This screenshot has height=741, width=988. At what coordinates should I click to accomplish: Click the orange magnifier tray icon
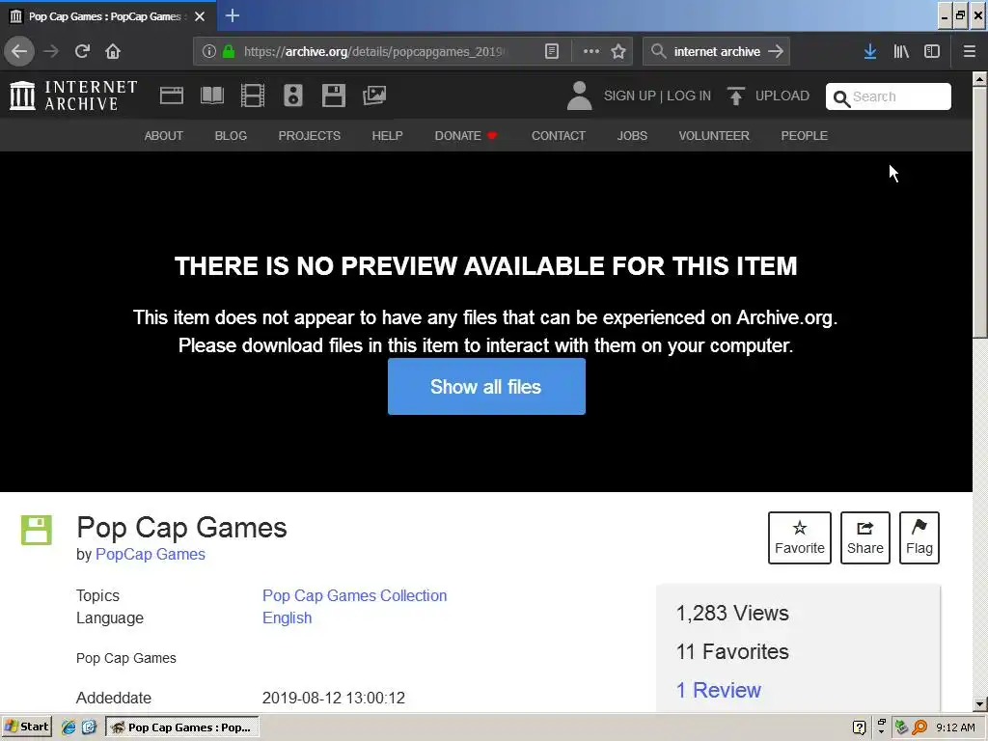tap(919, 727)
